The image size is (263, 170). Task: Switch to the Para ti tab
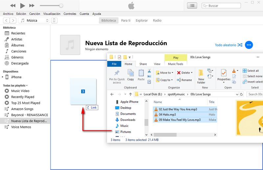[126, 20]
